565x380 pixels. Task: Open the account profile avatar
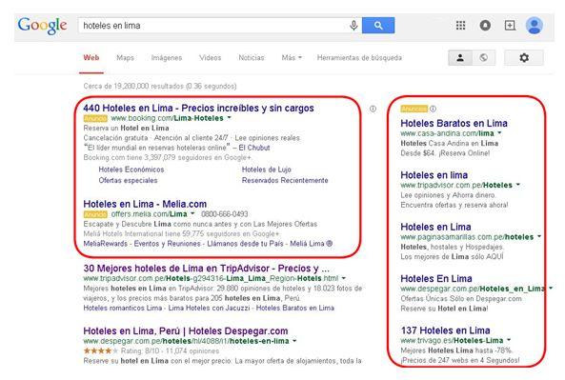pos(534,25)
